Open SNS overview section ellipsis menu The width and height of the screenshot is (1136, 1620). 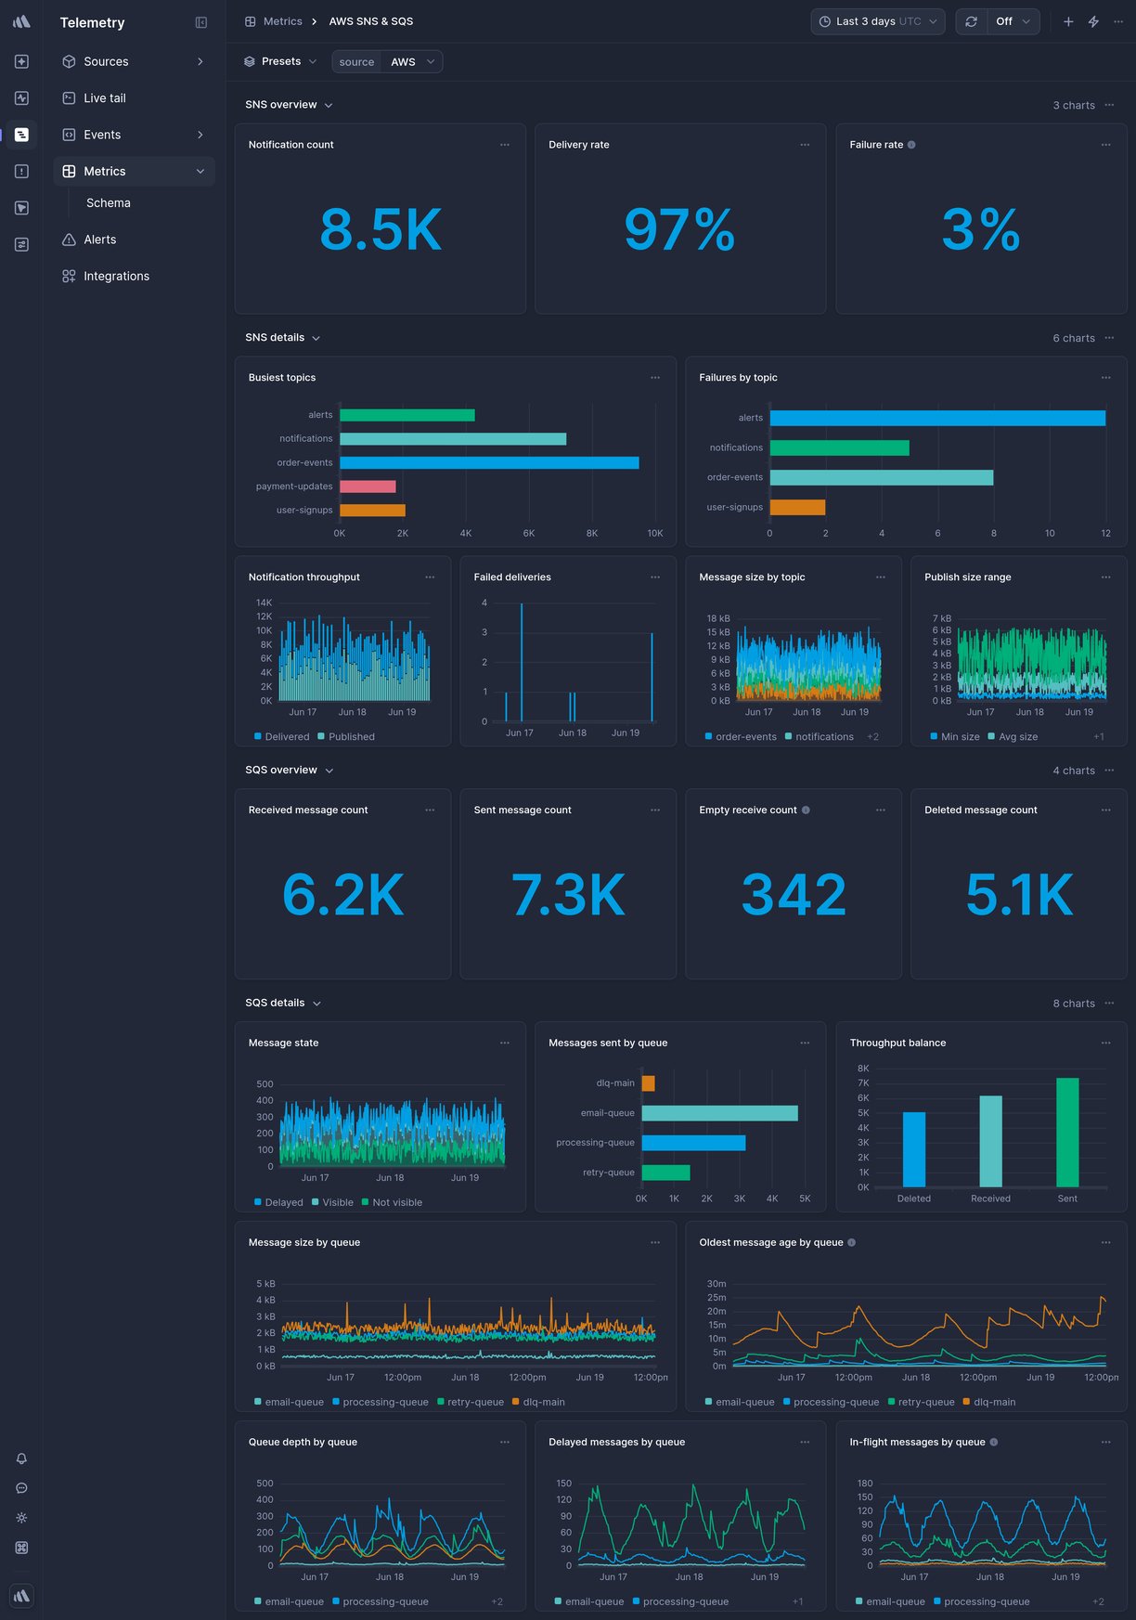1109,105
